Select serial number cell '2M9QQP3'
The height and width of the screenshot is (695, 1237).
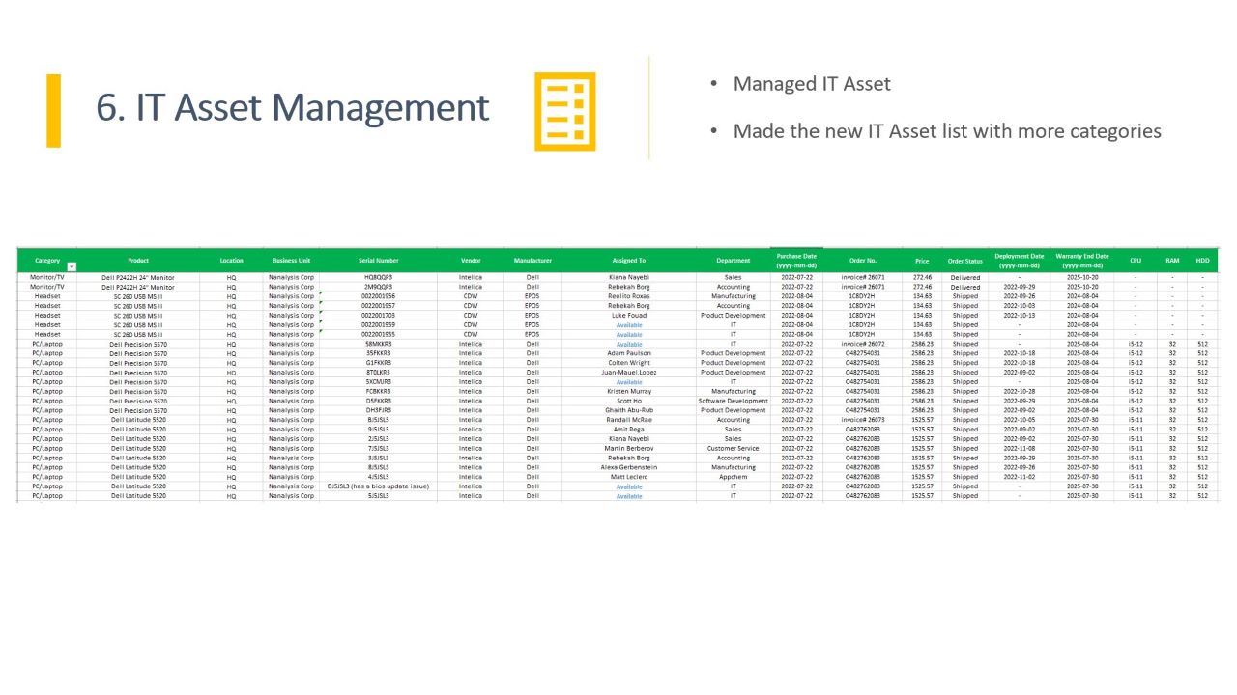[x=378, y=287]
